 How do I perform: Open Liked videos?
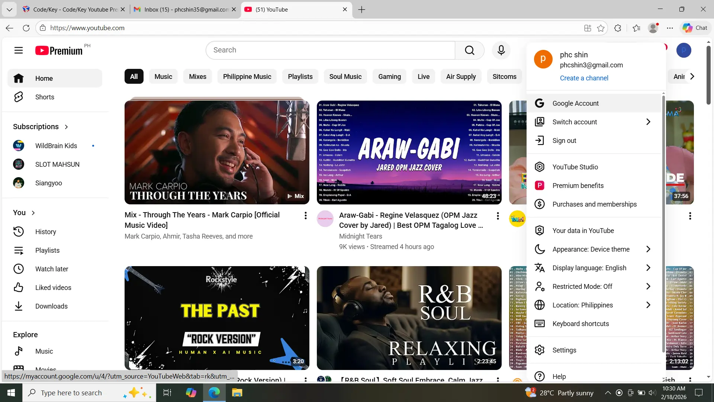[55, 288]
